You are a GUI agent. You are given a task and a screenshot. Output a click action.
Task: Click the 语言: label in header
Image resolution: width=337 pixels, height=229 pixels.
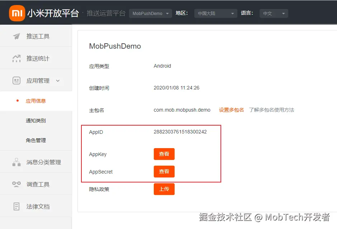click(x=247, y=13)
